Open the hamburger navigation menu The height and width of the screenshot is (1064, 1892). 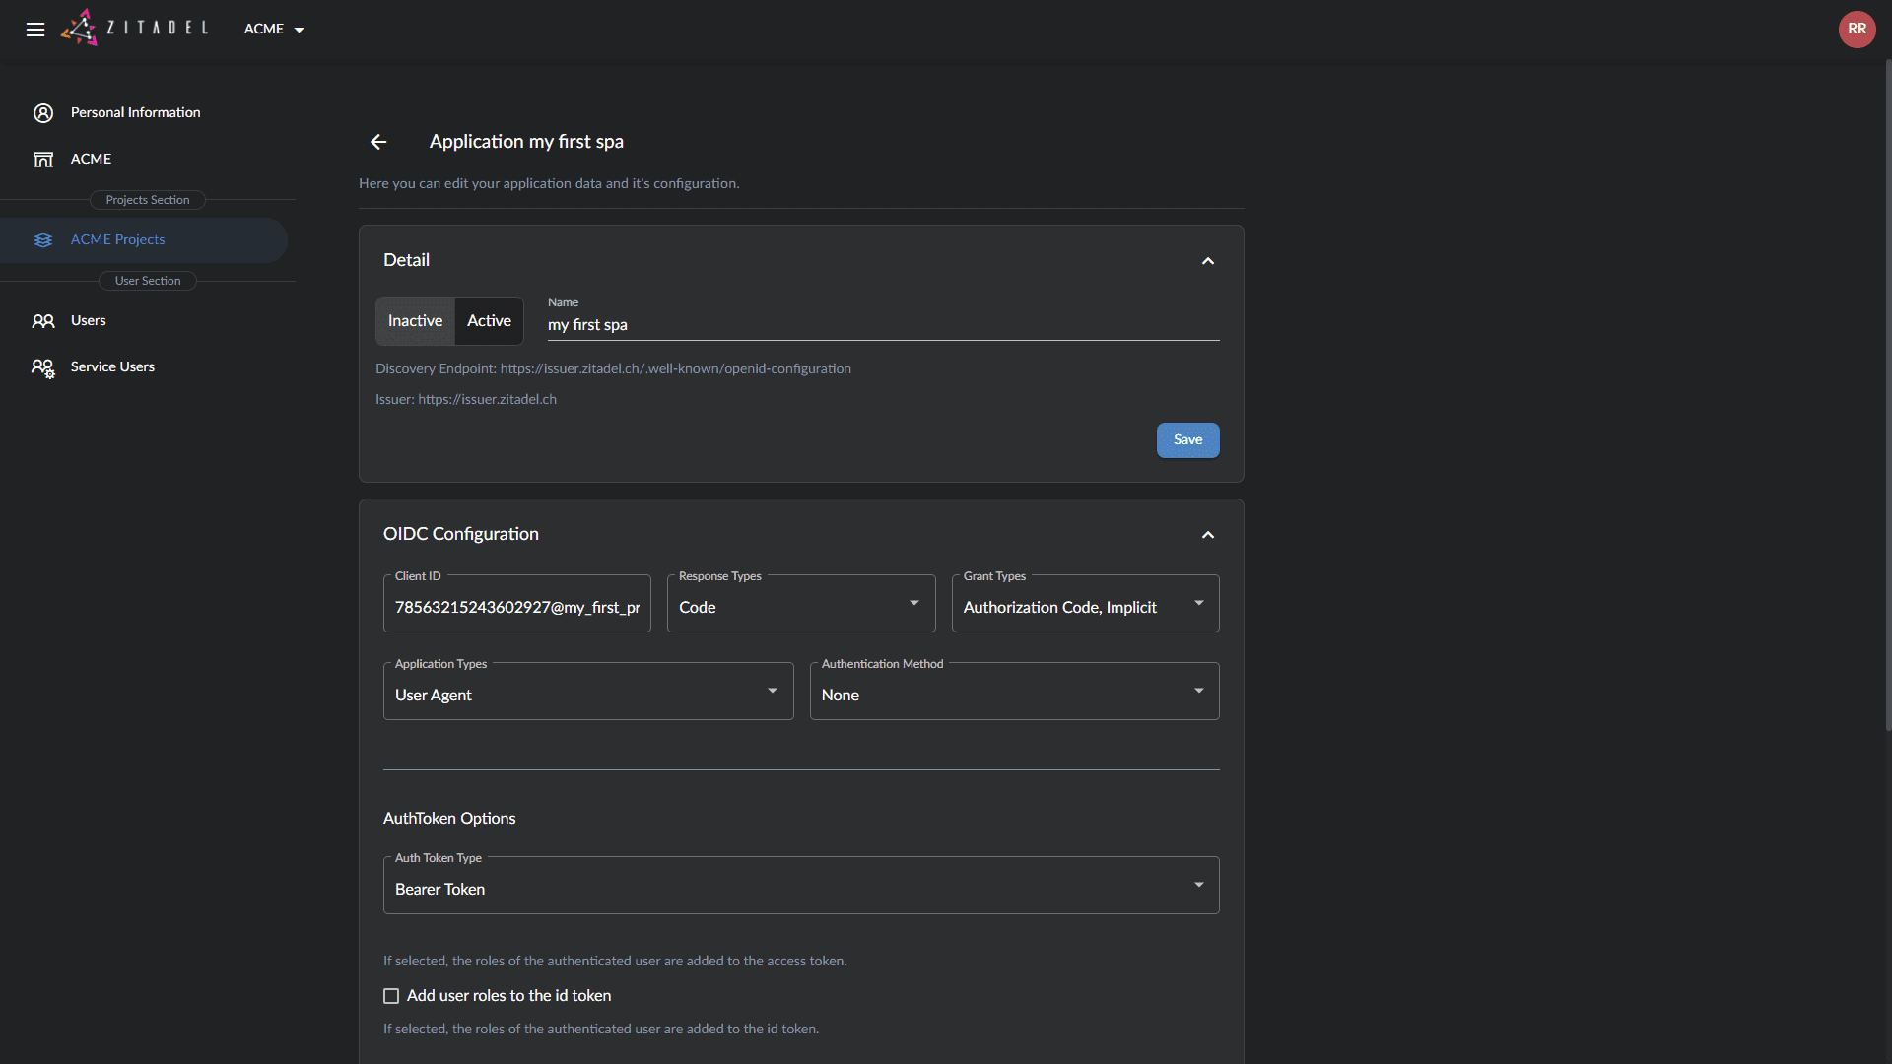(x=35, y=30)
